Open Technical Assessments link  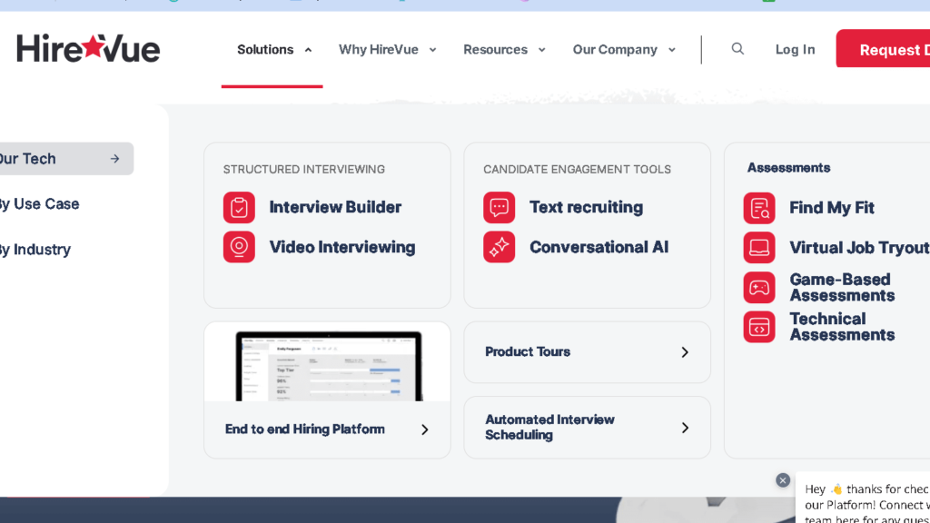[842, 327]
